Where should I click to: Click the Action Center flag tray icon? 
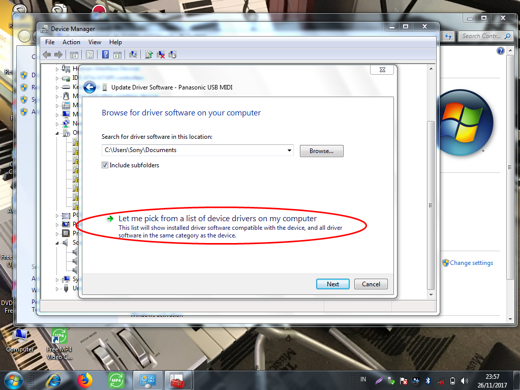(403, 381)
